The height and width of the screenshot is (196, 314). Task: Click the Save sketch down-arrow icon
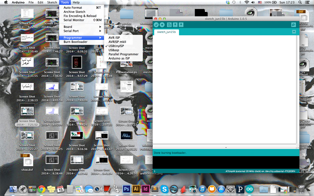pyautogui.click(x=181, y=24)
